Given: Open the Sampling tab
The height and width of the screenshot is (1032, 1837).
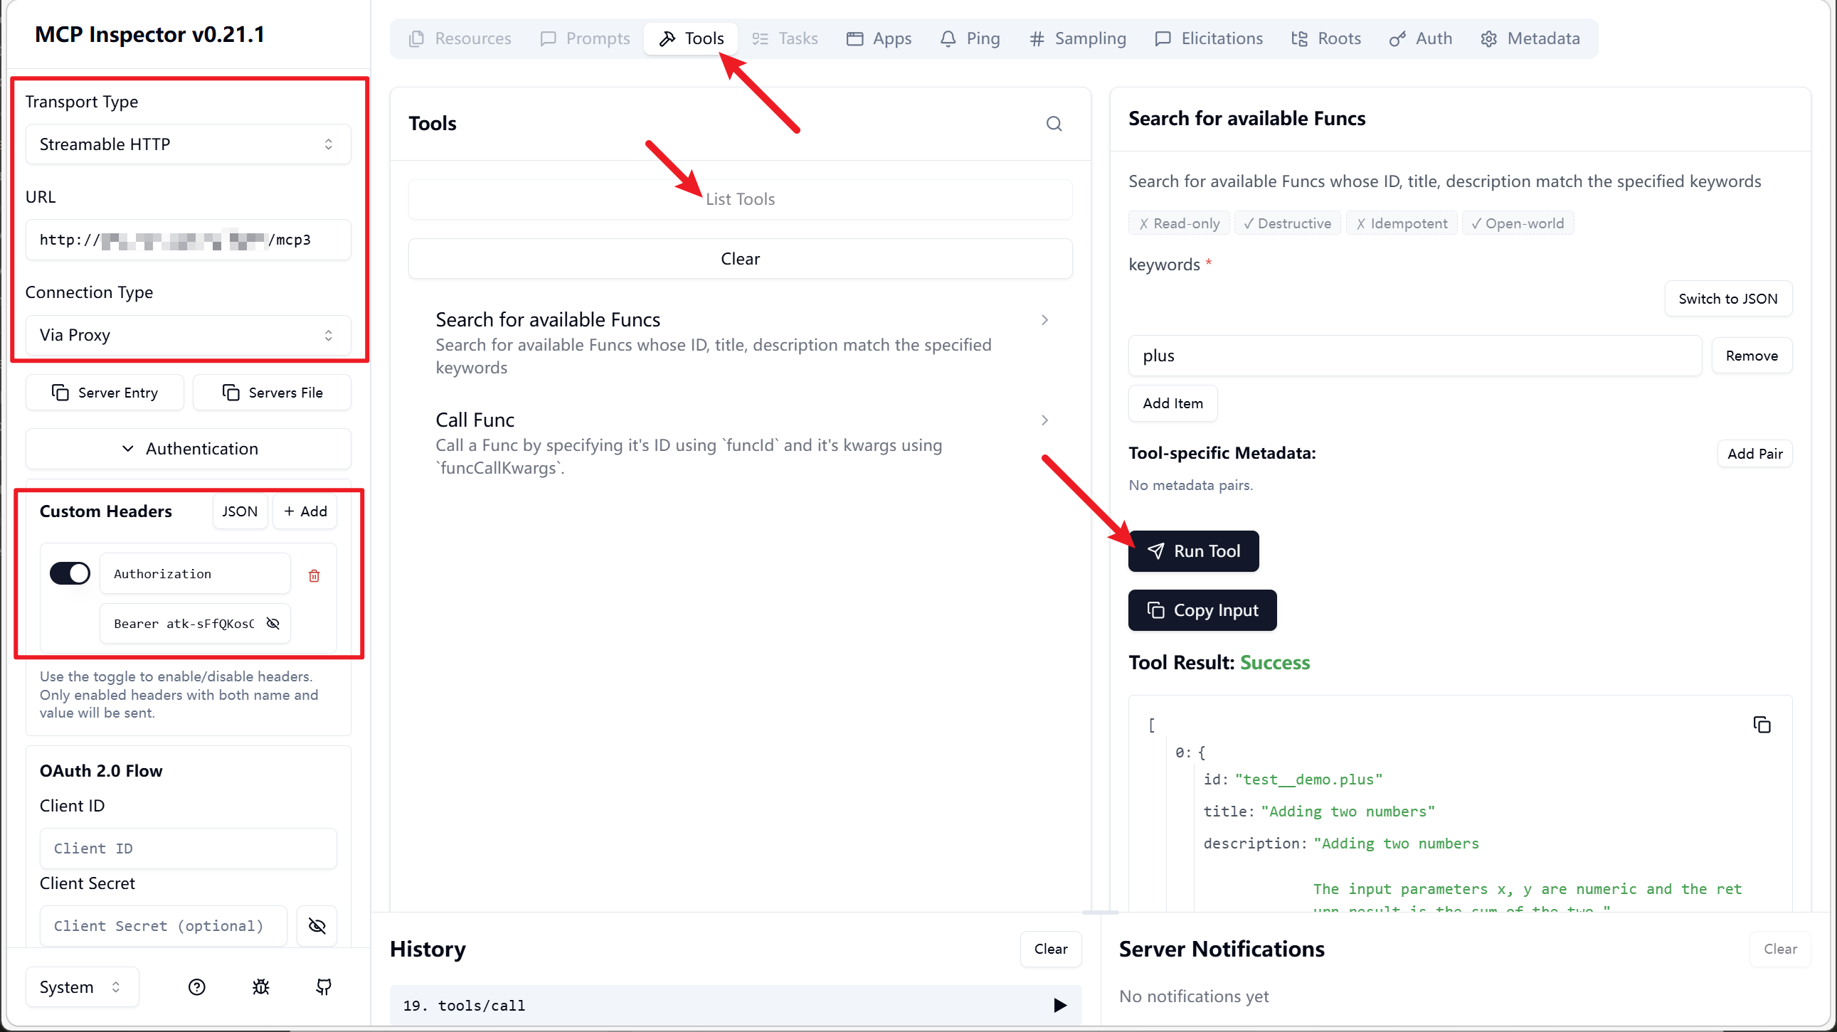Looking at the screenshot, I should [x=1078, y=38].
